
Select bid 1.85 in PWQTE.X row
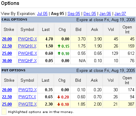tap(81, 104)
